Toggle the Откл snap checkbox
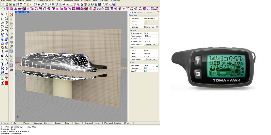The width and height of the screenshot is (271, 135). click(124, 123)
